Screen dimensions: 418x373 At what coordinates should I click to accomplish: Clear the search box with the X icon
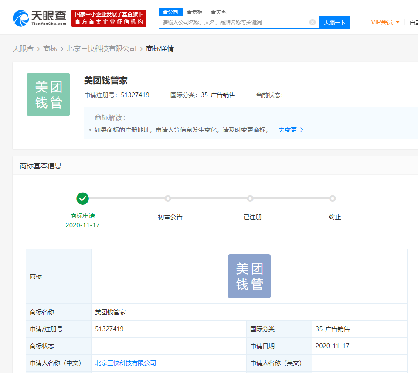click(313, 22)
